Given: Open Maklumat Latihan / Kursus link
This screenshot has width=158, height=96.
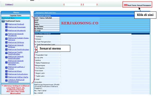Looking at the screenshot, I should 17,68.
